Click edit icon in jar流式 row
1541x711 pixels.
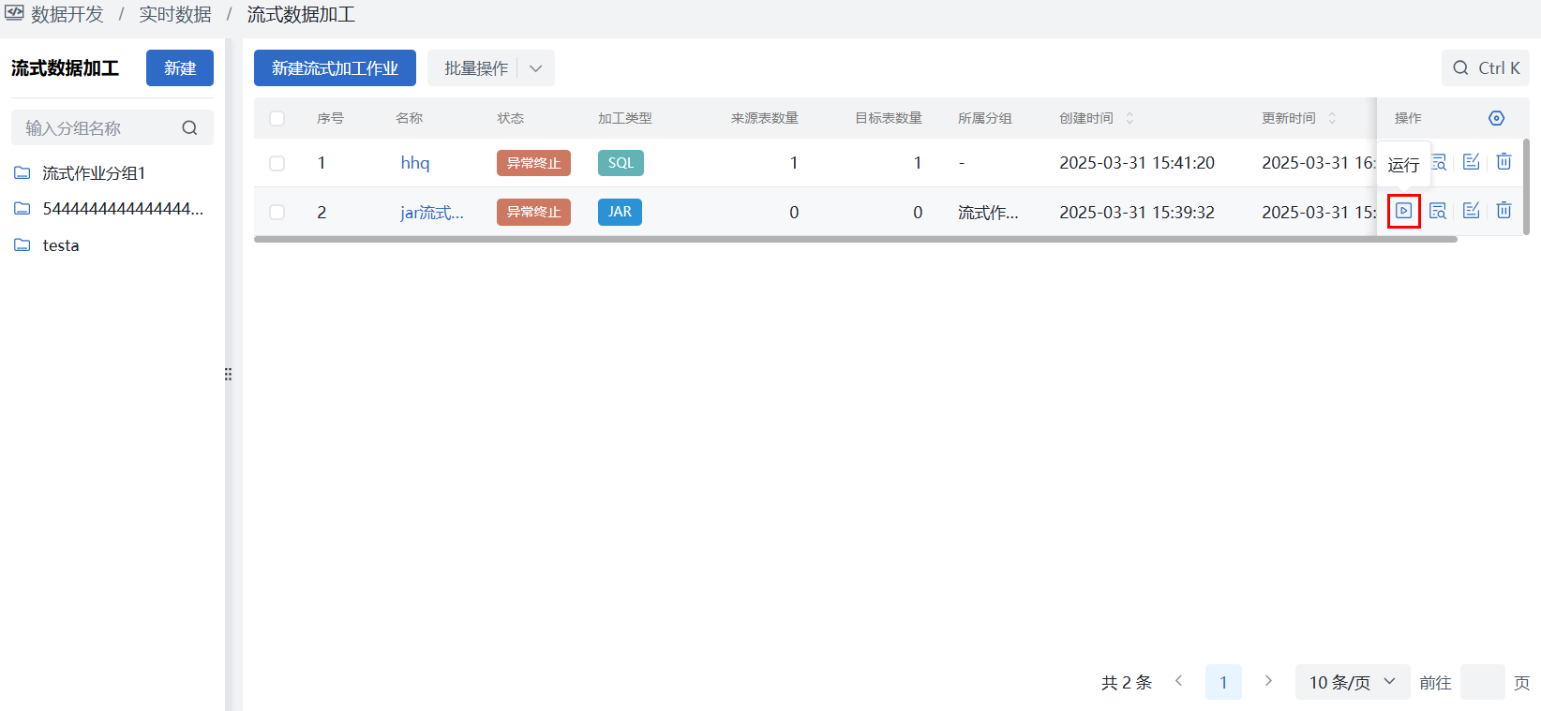(1472, 211)
